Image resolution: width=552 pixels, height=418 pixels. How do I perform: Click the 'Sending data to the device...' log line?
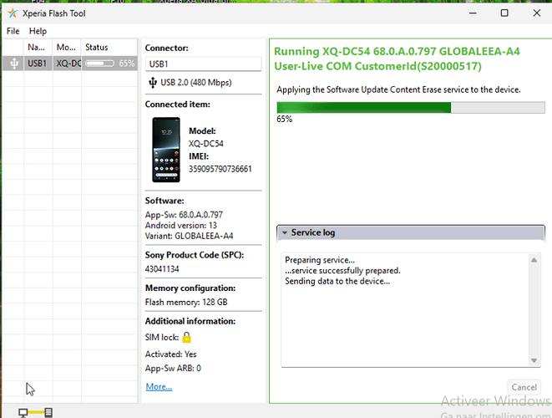(337, 281)
